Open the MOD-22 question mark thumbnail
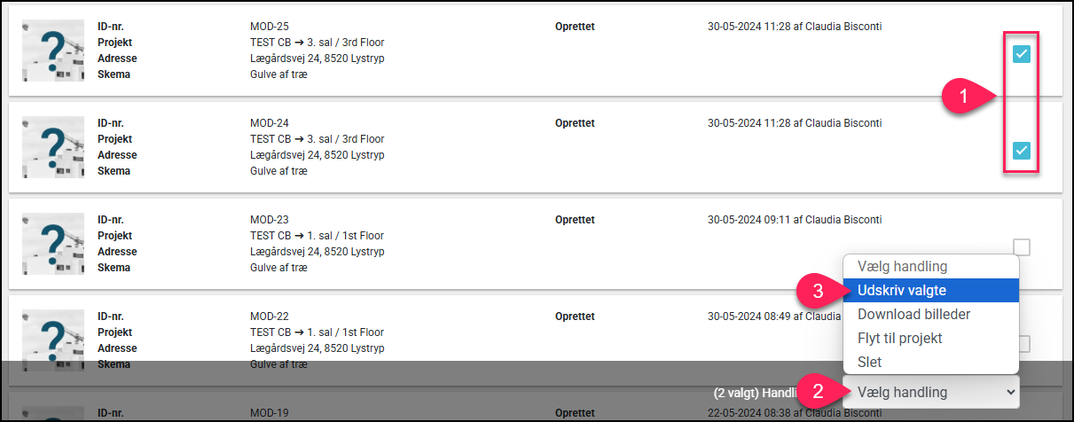1074x422 pixels. (x=52, y=340)
